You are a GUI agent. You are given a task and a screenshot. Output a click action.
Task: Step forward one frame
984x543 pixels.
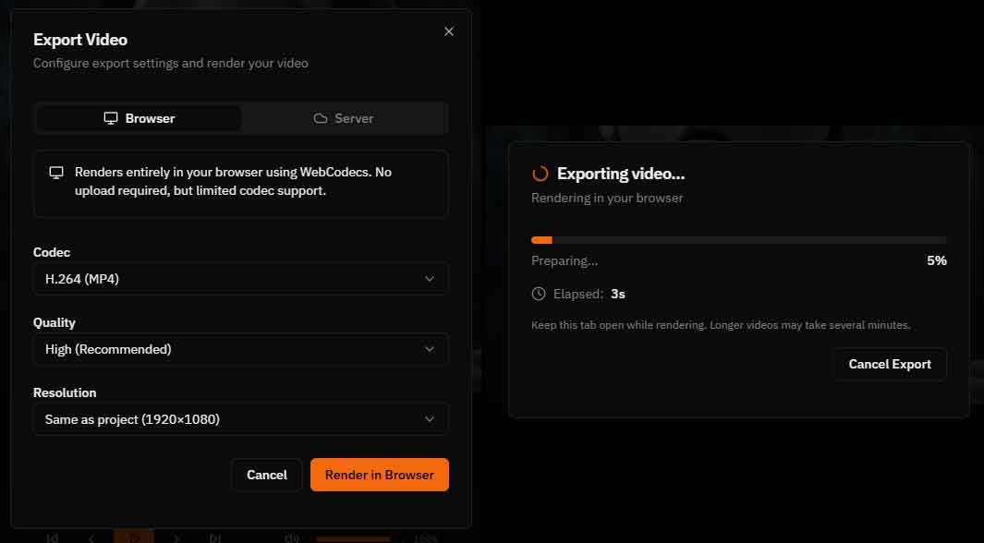click(176, 537)
